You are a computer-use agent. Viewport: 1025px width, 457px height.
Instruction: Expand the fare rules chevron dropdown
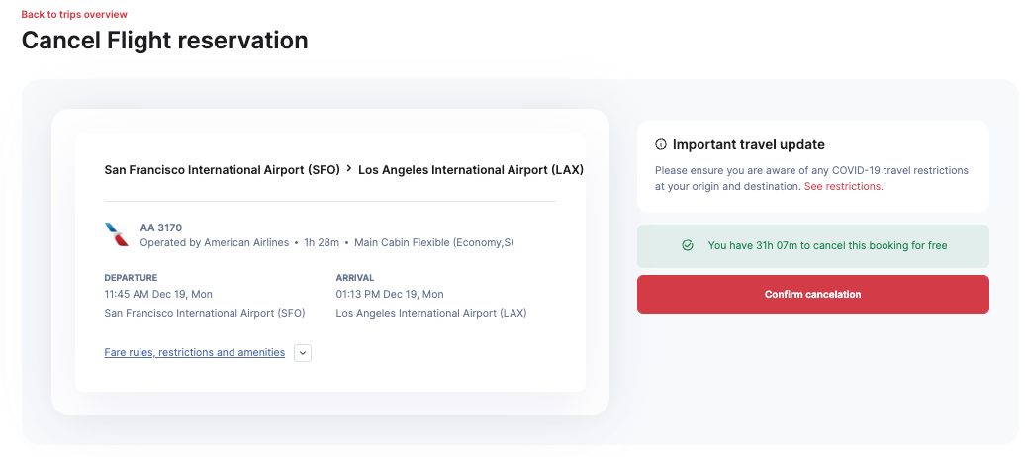tap(303, 353)
